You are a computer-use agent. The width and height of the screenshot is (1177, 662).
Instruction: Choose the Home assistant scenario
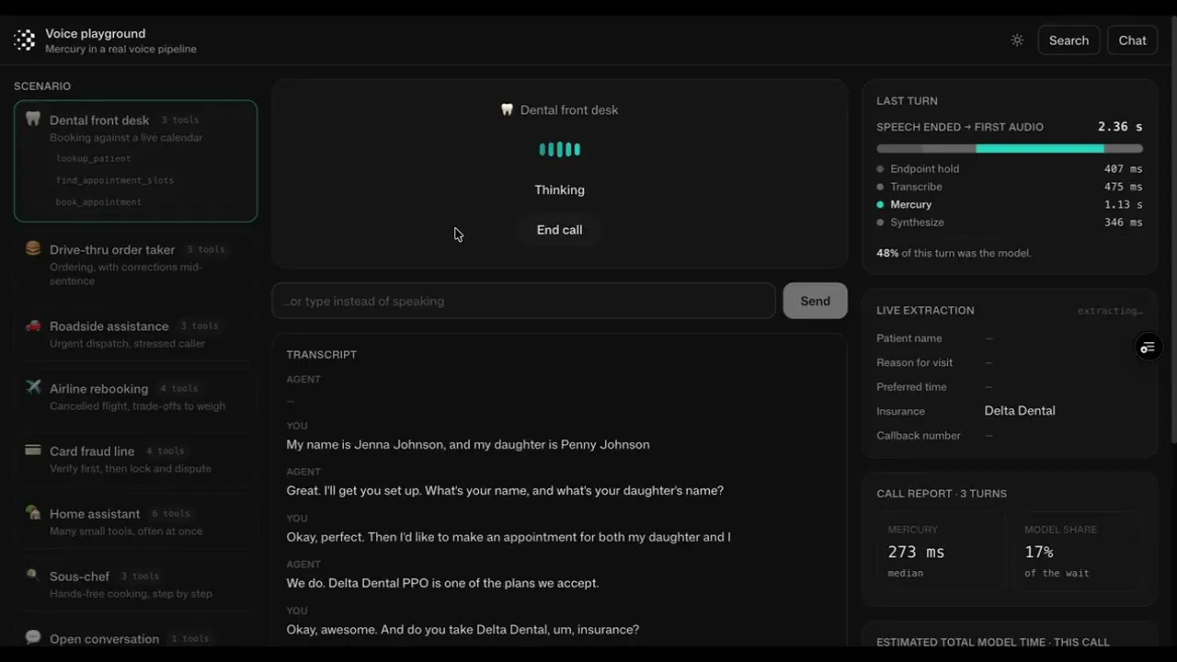135,522
